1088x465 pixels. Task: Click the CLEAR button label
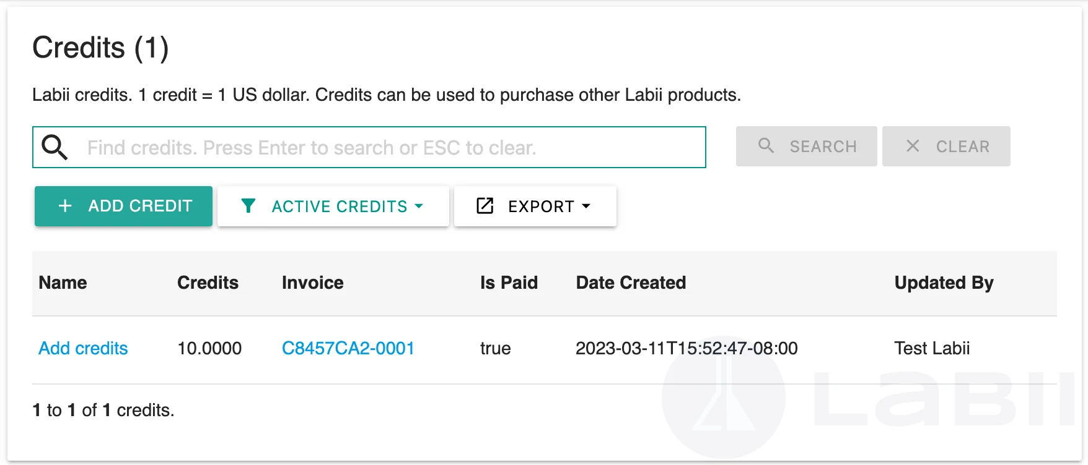coord(963,147)
